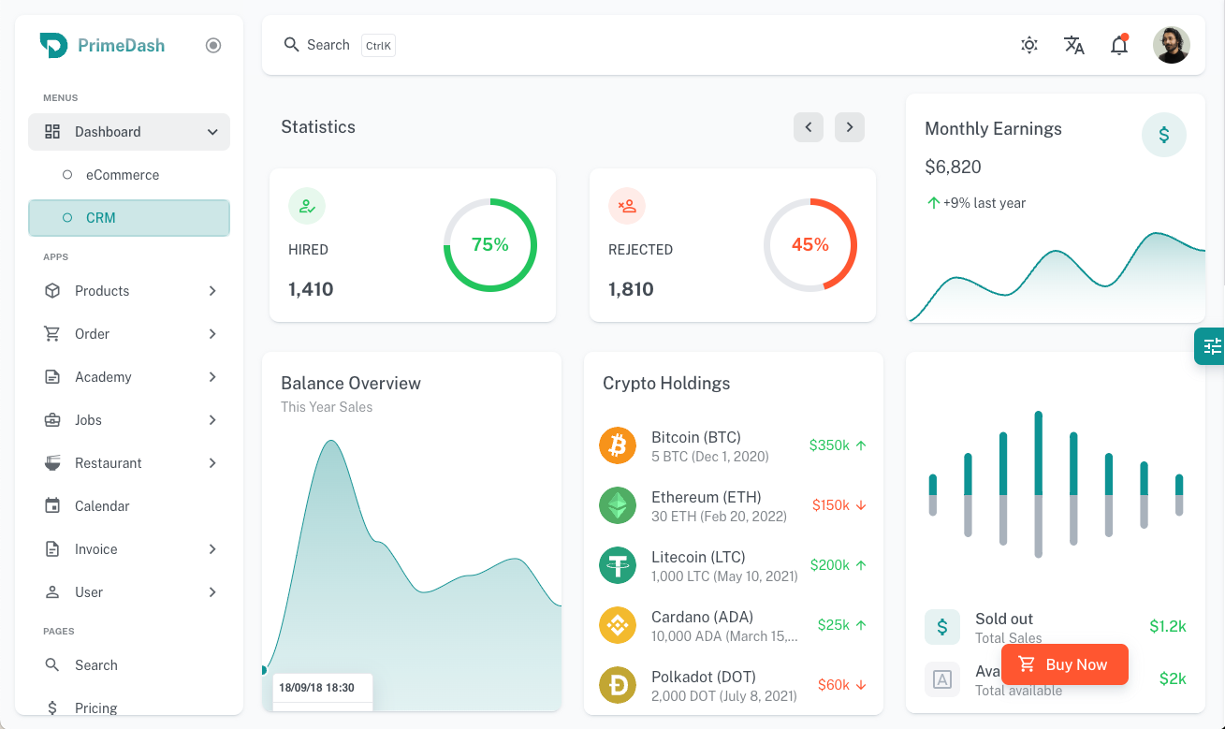Open the Calendar menu item
Screen dimensions: 1225x729
click(x=102, y=506)
